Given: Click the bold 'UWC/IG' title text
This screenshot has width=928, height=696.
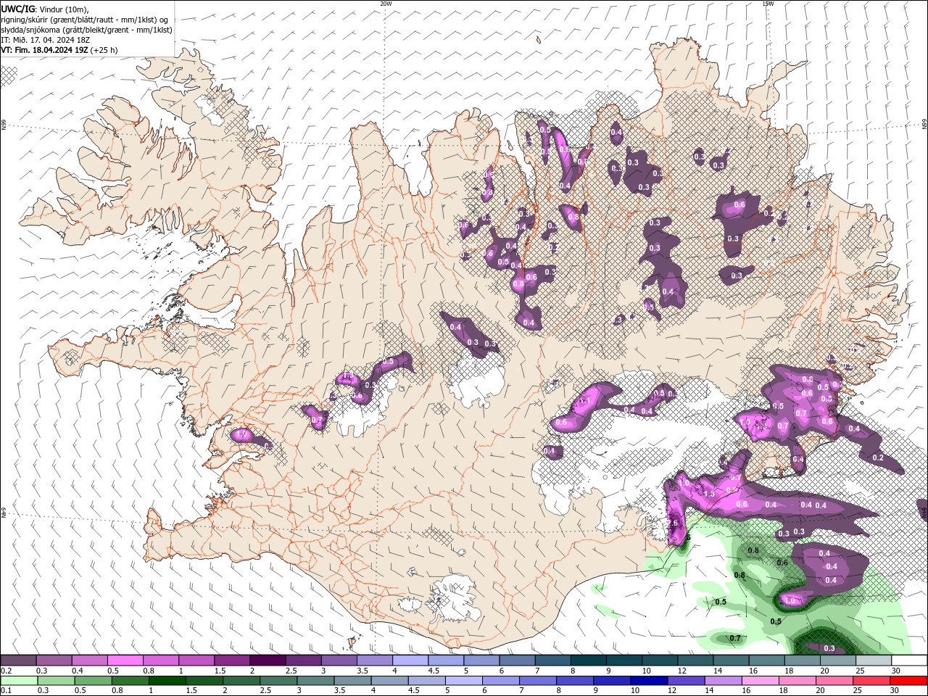Looking at the screenshot, I should (18, 9).
